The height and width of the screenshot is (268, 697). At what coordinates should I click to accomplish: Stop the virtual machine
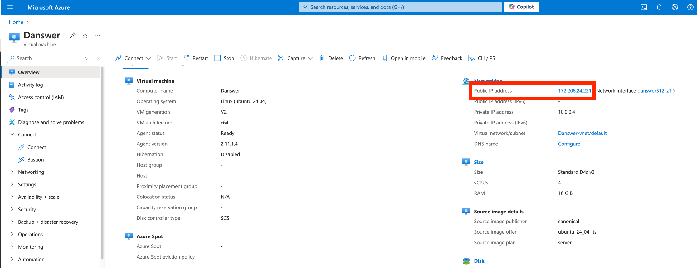click(x=224, y=58)
